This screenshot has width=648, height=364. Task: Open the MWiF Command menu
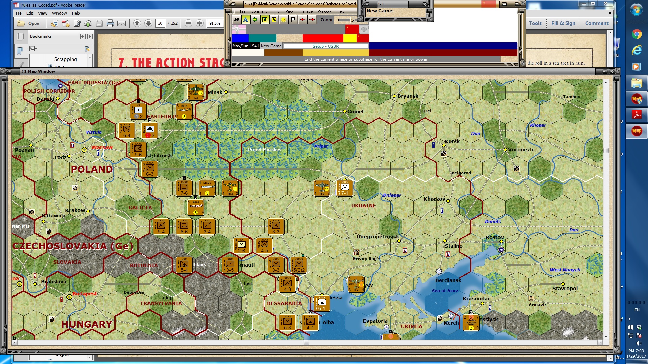pos(259,11)
